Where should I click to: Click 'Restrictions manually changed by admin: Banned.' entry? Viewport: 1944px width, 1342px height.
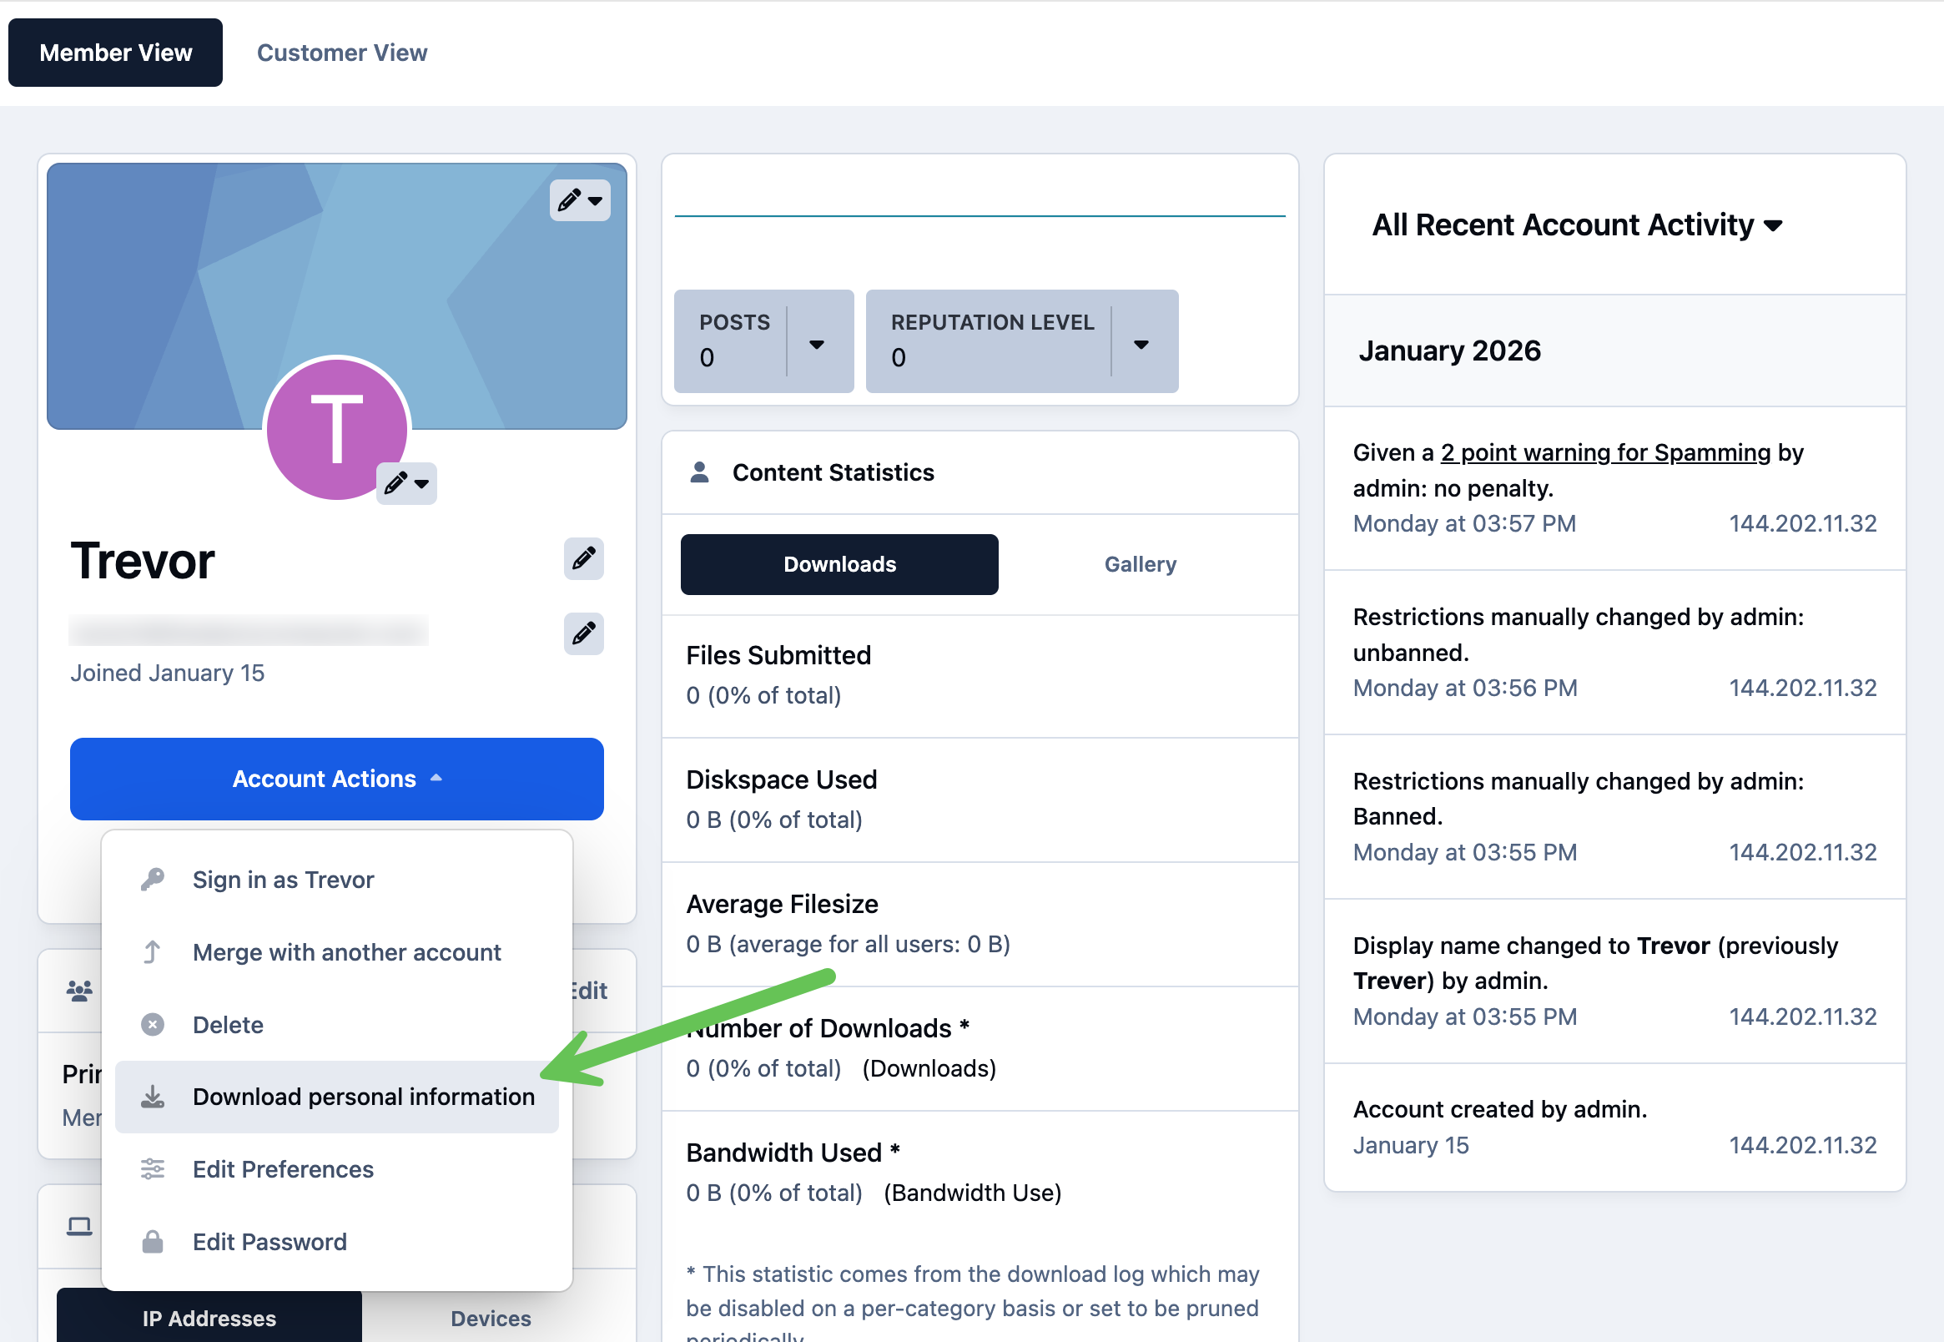pos(1579,799)
